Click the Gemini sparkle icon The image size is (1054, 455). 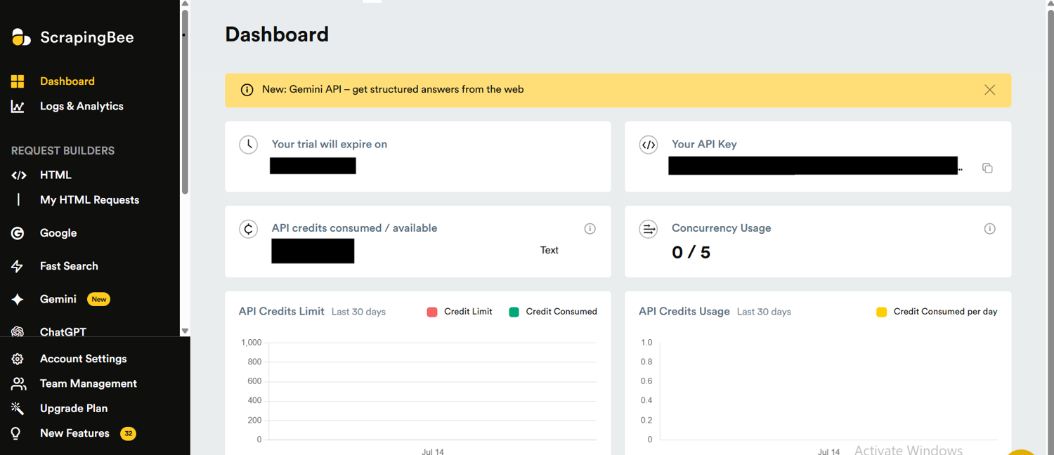coord(18,299)
